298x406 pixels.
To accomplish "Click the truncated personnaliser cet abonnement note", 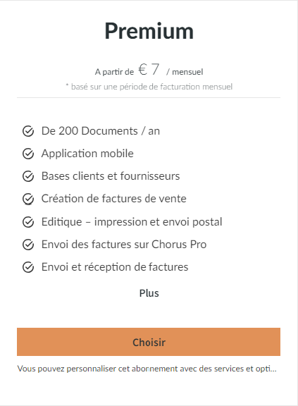I will click(x=147, y=369).
